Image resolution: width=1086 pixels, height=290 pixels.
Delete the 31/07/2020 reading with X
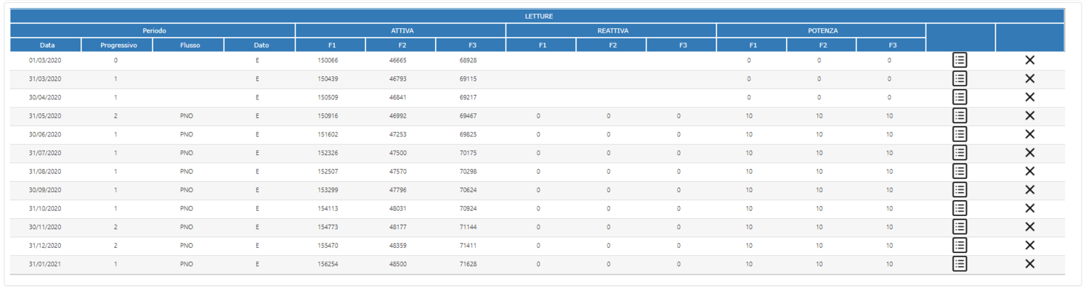click(x=1029, y=152)
